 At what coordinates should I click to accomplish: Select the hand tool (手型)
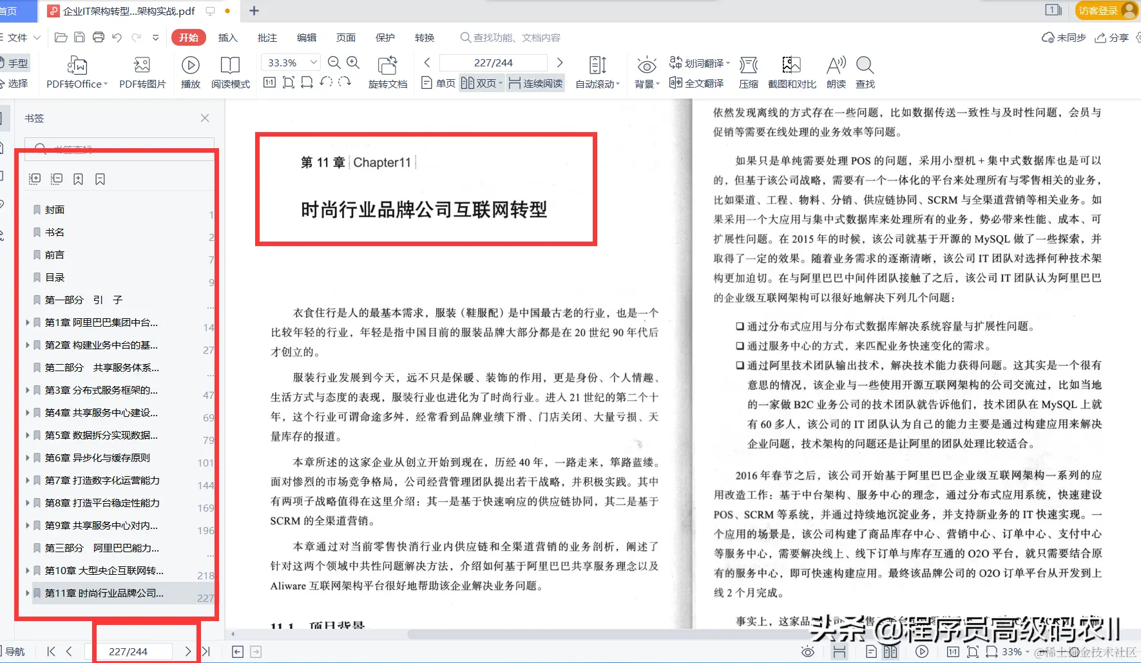click(x=17, y=62)
